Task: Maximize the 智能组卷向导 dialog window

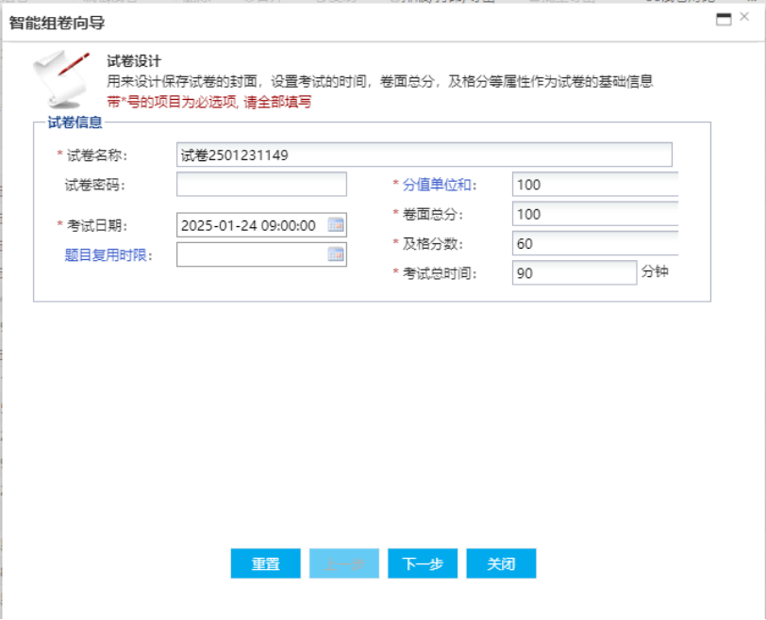Action: click(724, 19)
